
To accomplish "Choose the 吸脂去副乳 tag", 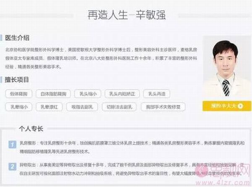I will (82, 107).
